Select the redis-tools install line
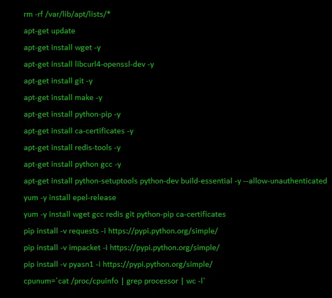This screenshot has height=298, width=332. tap(72, 148)
